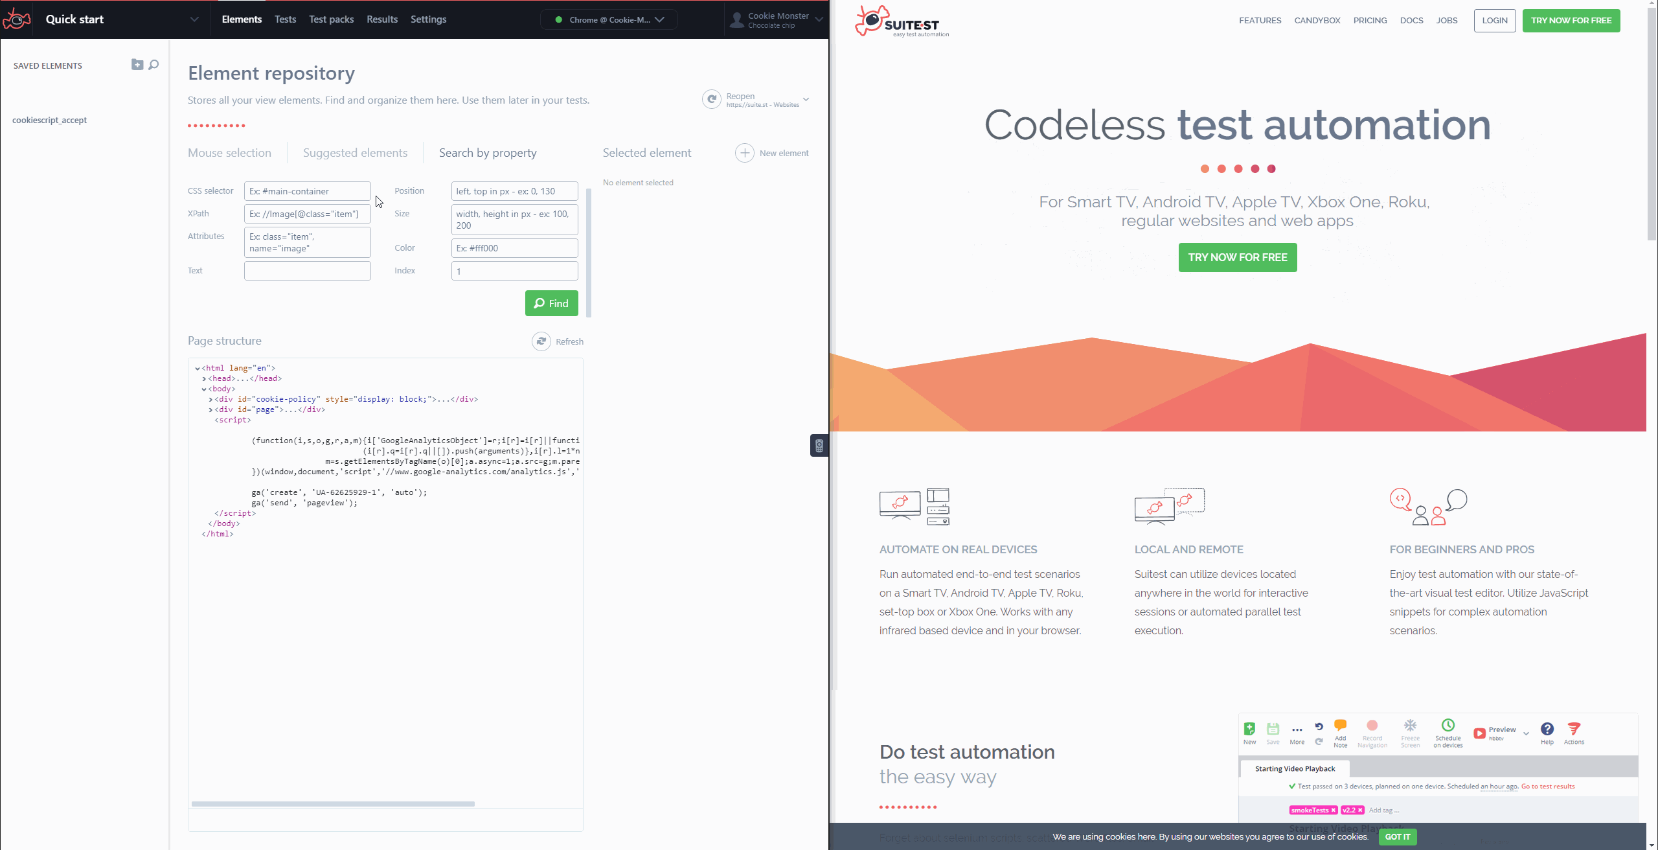Screen dimensions: 1658x850
Task: Open the DOCS link
Action: click(1411, 21)
